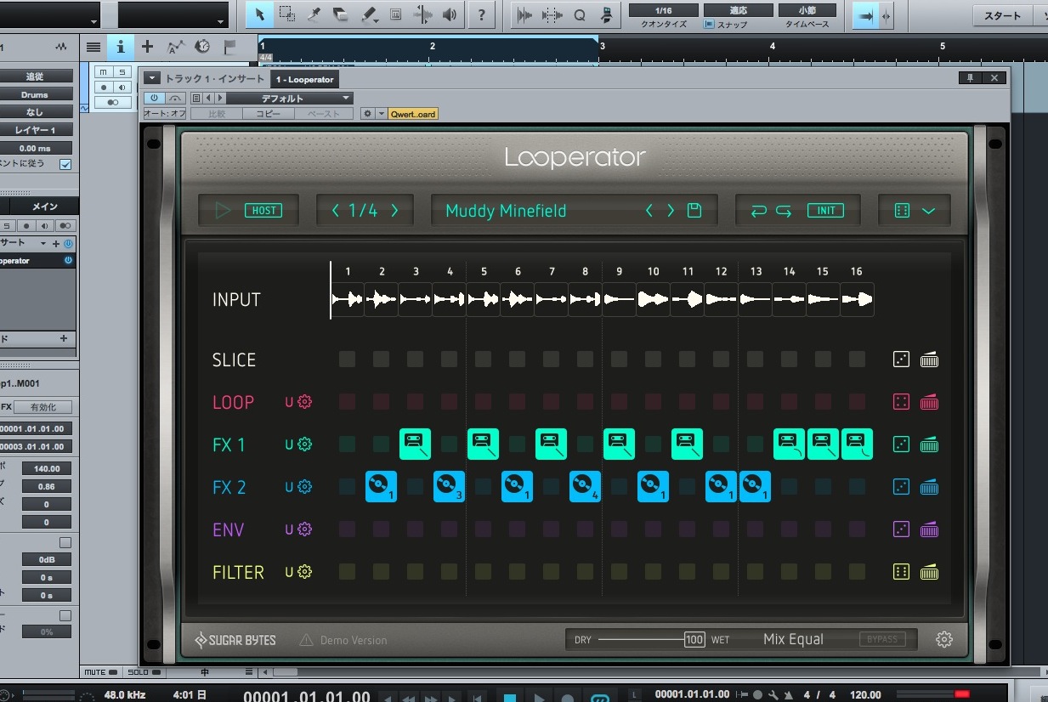Click the INIT button
The width and height of the screenshot is (1048, 702).
[x=826, y=211]
